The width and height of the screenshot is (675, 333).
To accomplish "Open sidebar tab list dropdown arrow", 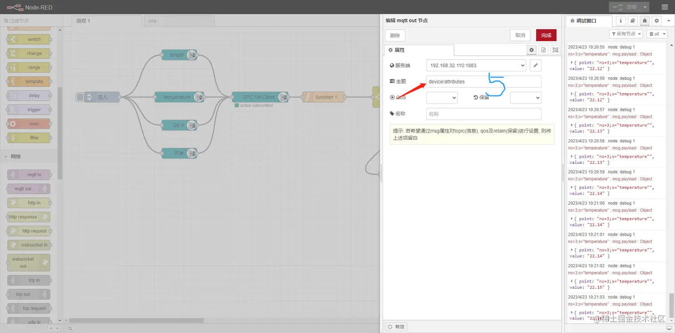I will click(x=669, y=21).
